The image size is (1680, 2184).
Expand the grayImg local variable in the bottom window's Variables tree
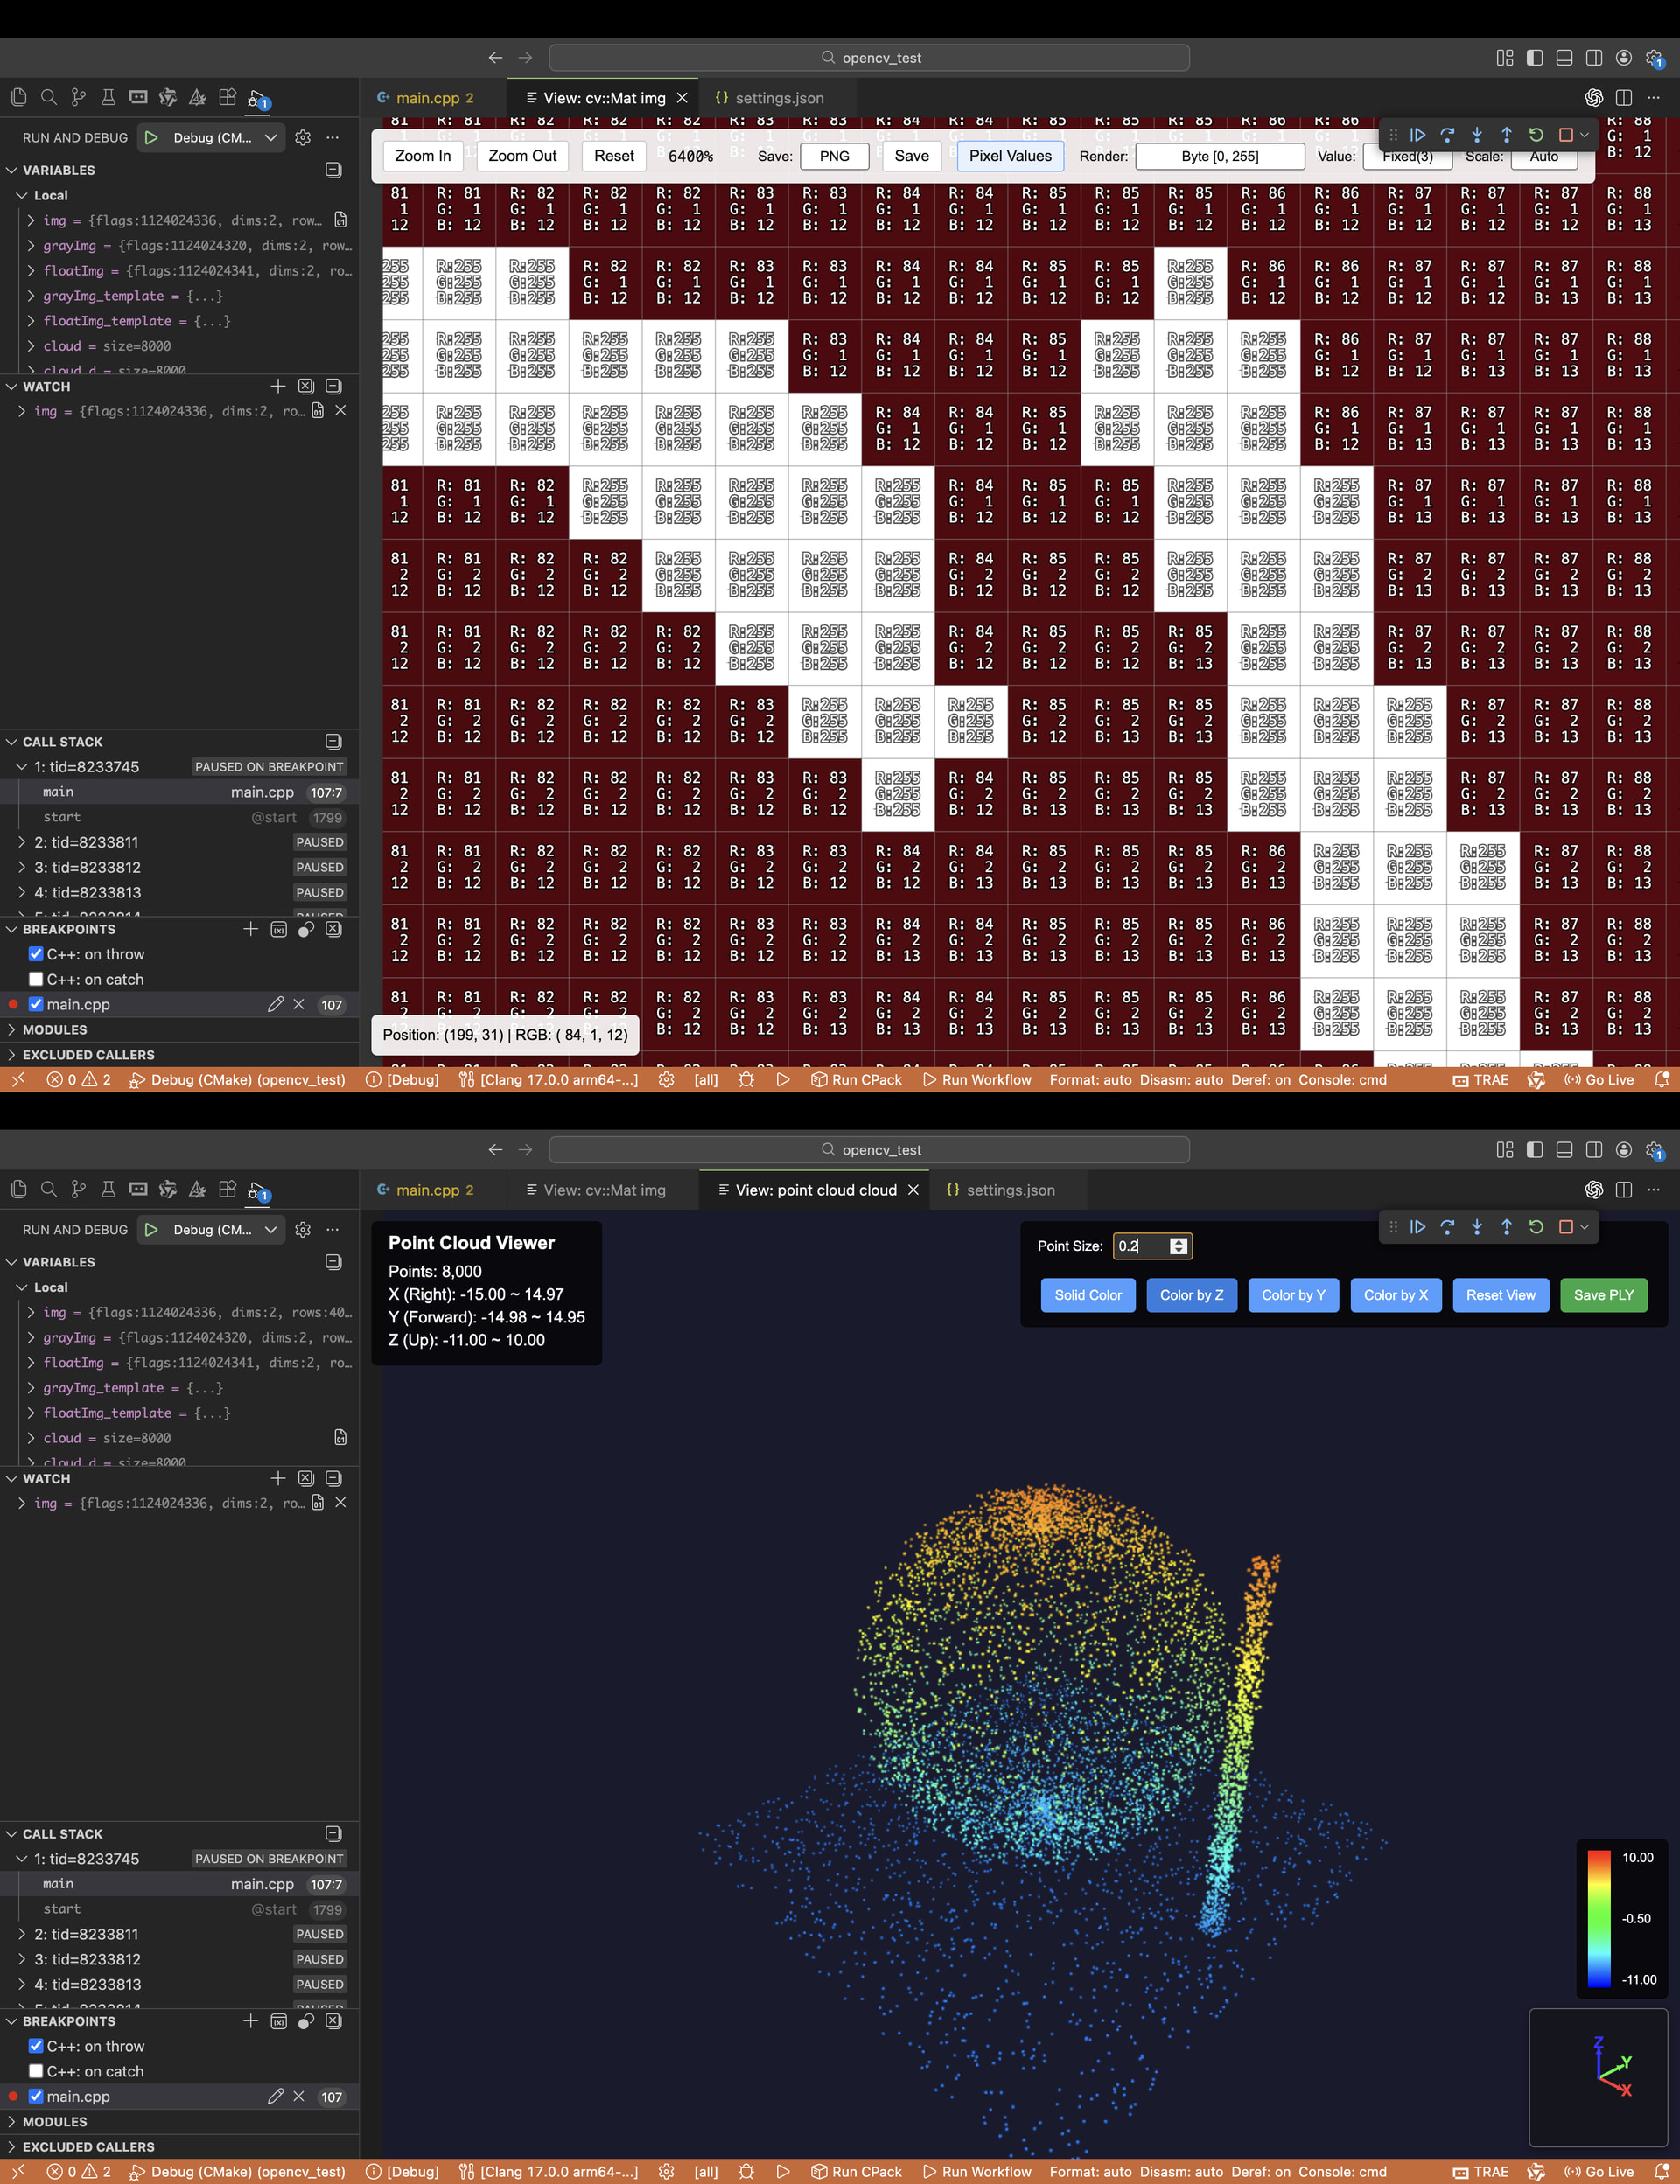pos(31,1337)
